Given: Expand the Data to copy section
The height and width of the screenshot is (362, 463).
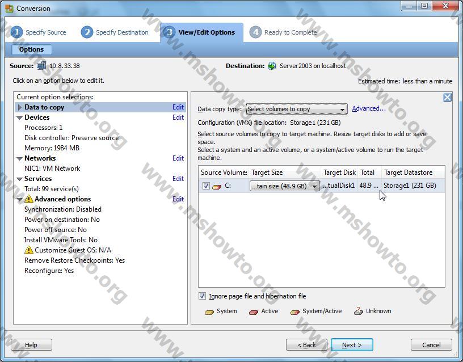Looking at the screenshot, I should 19,107.
